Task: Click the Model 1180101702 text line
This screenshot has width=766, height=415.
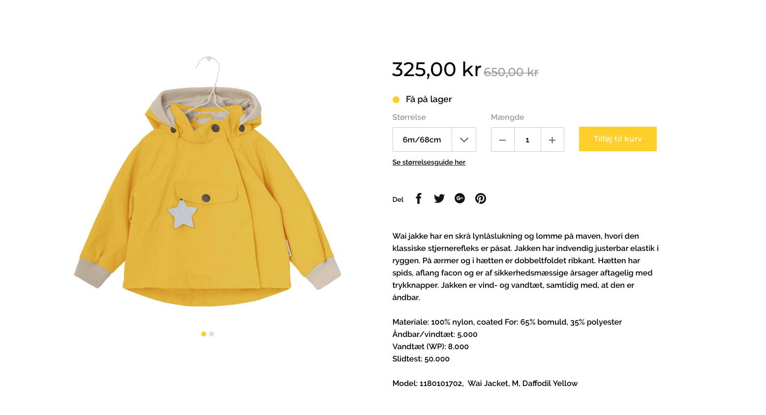Action: coord(485,383)
